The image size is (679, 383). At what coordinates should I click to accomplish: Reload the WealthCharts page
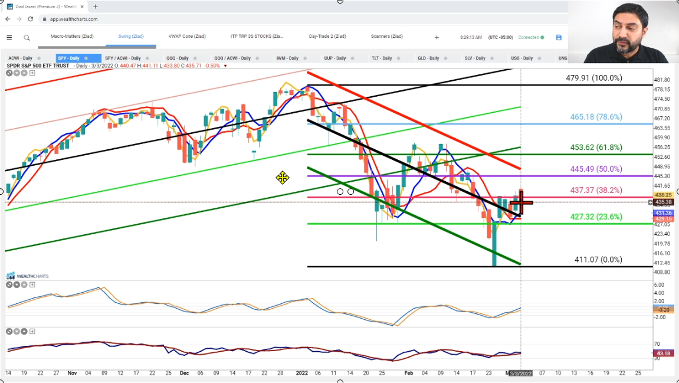point(30,19)
